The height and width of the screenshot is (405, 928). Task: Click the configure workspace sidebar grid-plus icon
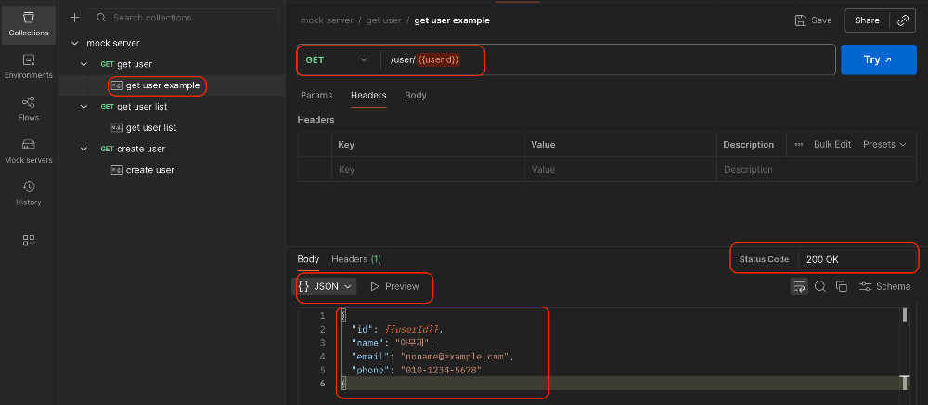pos(29,240)
